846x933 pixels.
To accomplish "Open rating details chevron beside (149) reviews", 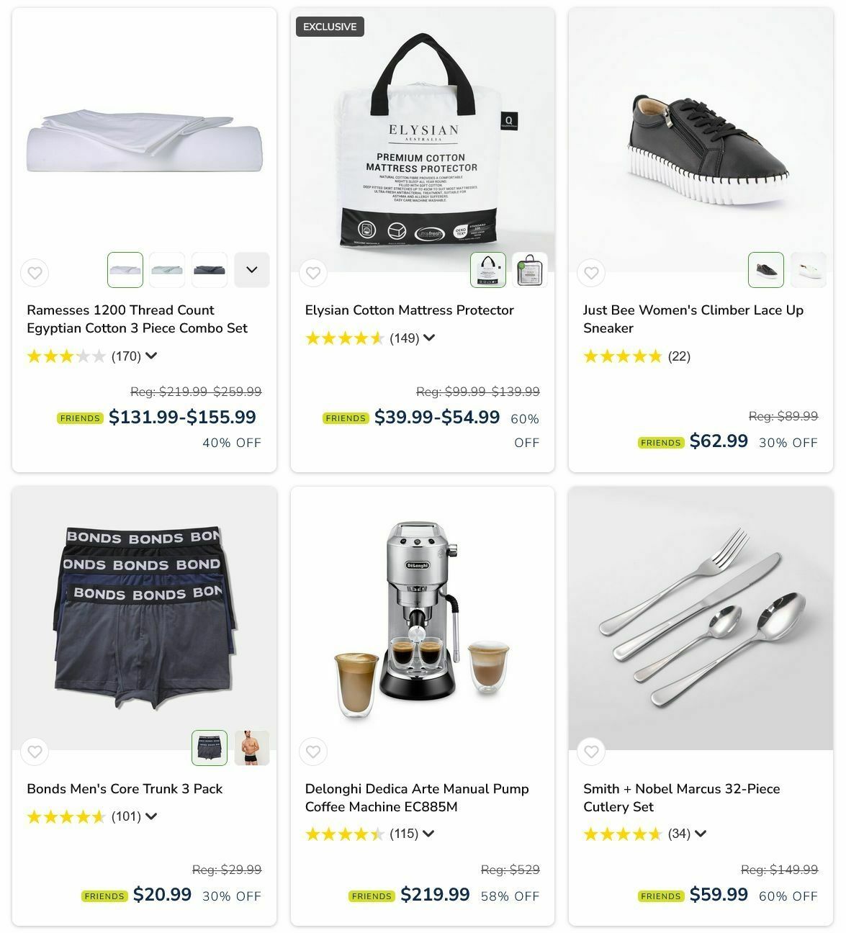I will point(429,338).
